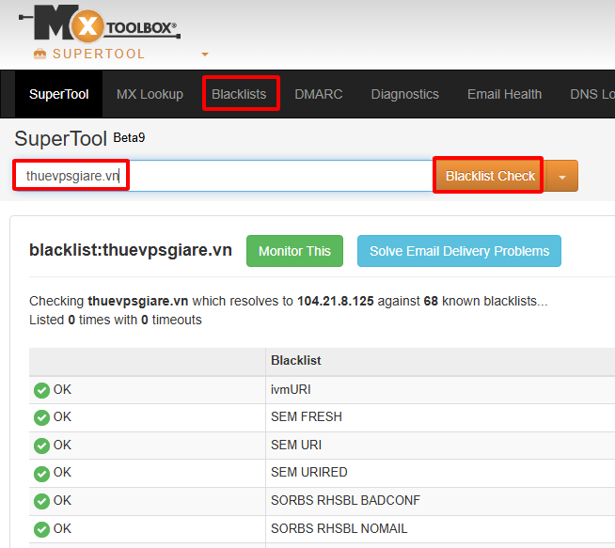The height and width of the screenshot is (548, 615).
Task: Click the SORBS RHSBL NOMAIL entry
Action: pos(339,529)
